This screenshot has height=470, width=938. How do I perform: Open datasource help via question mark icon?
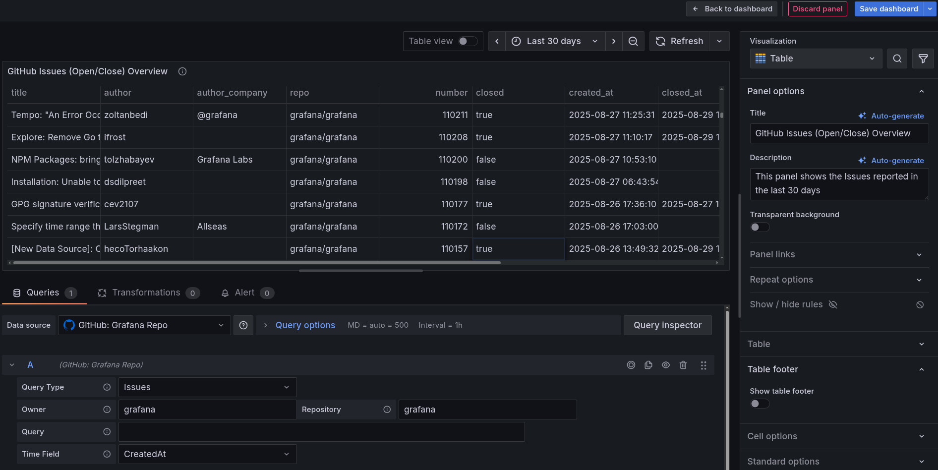(243, 325)
